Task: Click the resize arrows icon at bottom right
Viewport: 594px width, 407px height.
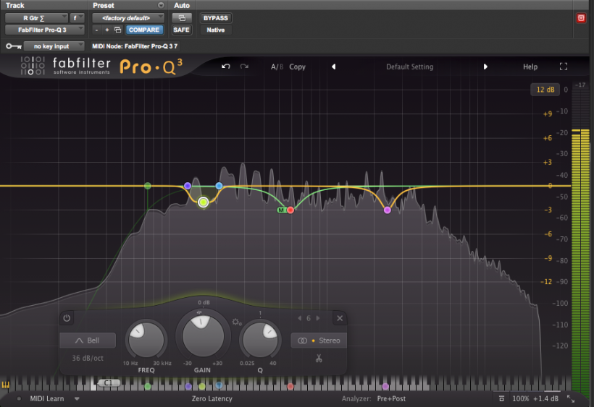Action: 571,398
